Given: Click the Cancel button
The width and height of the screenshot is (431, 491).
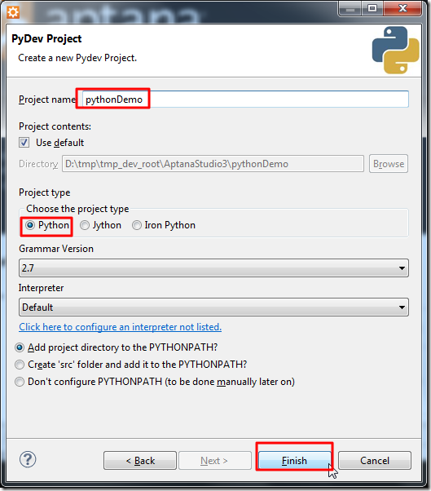Looking at the screenshot, I should tap(375, 461).
